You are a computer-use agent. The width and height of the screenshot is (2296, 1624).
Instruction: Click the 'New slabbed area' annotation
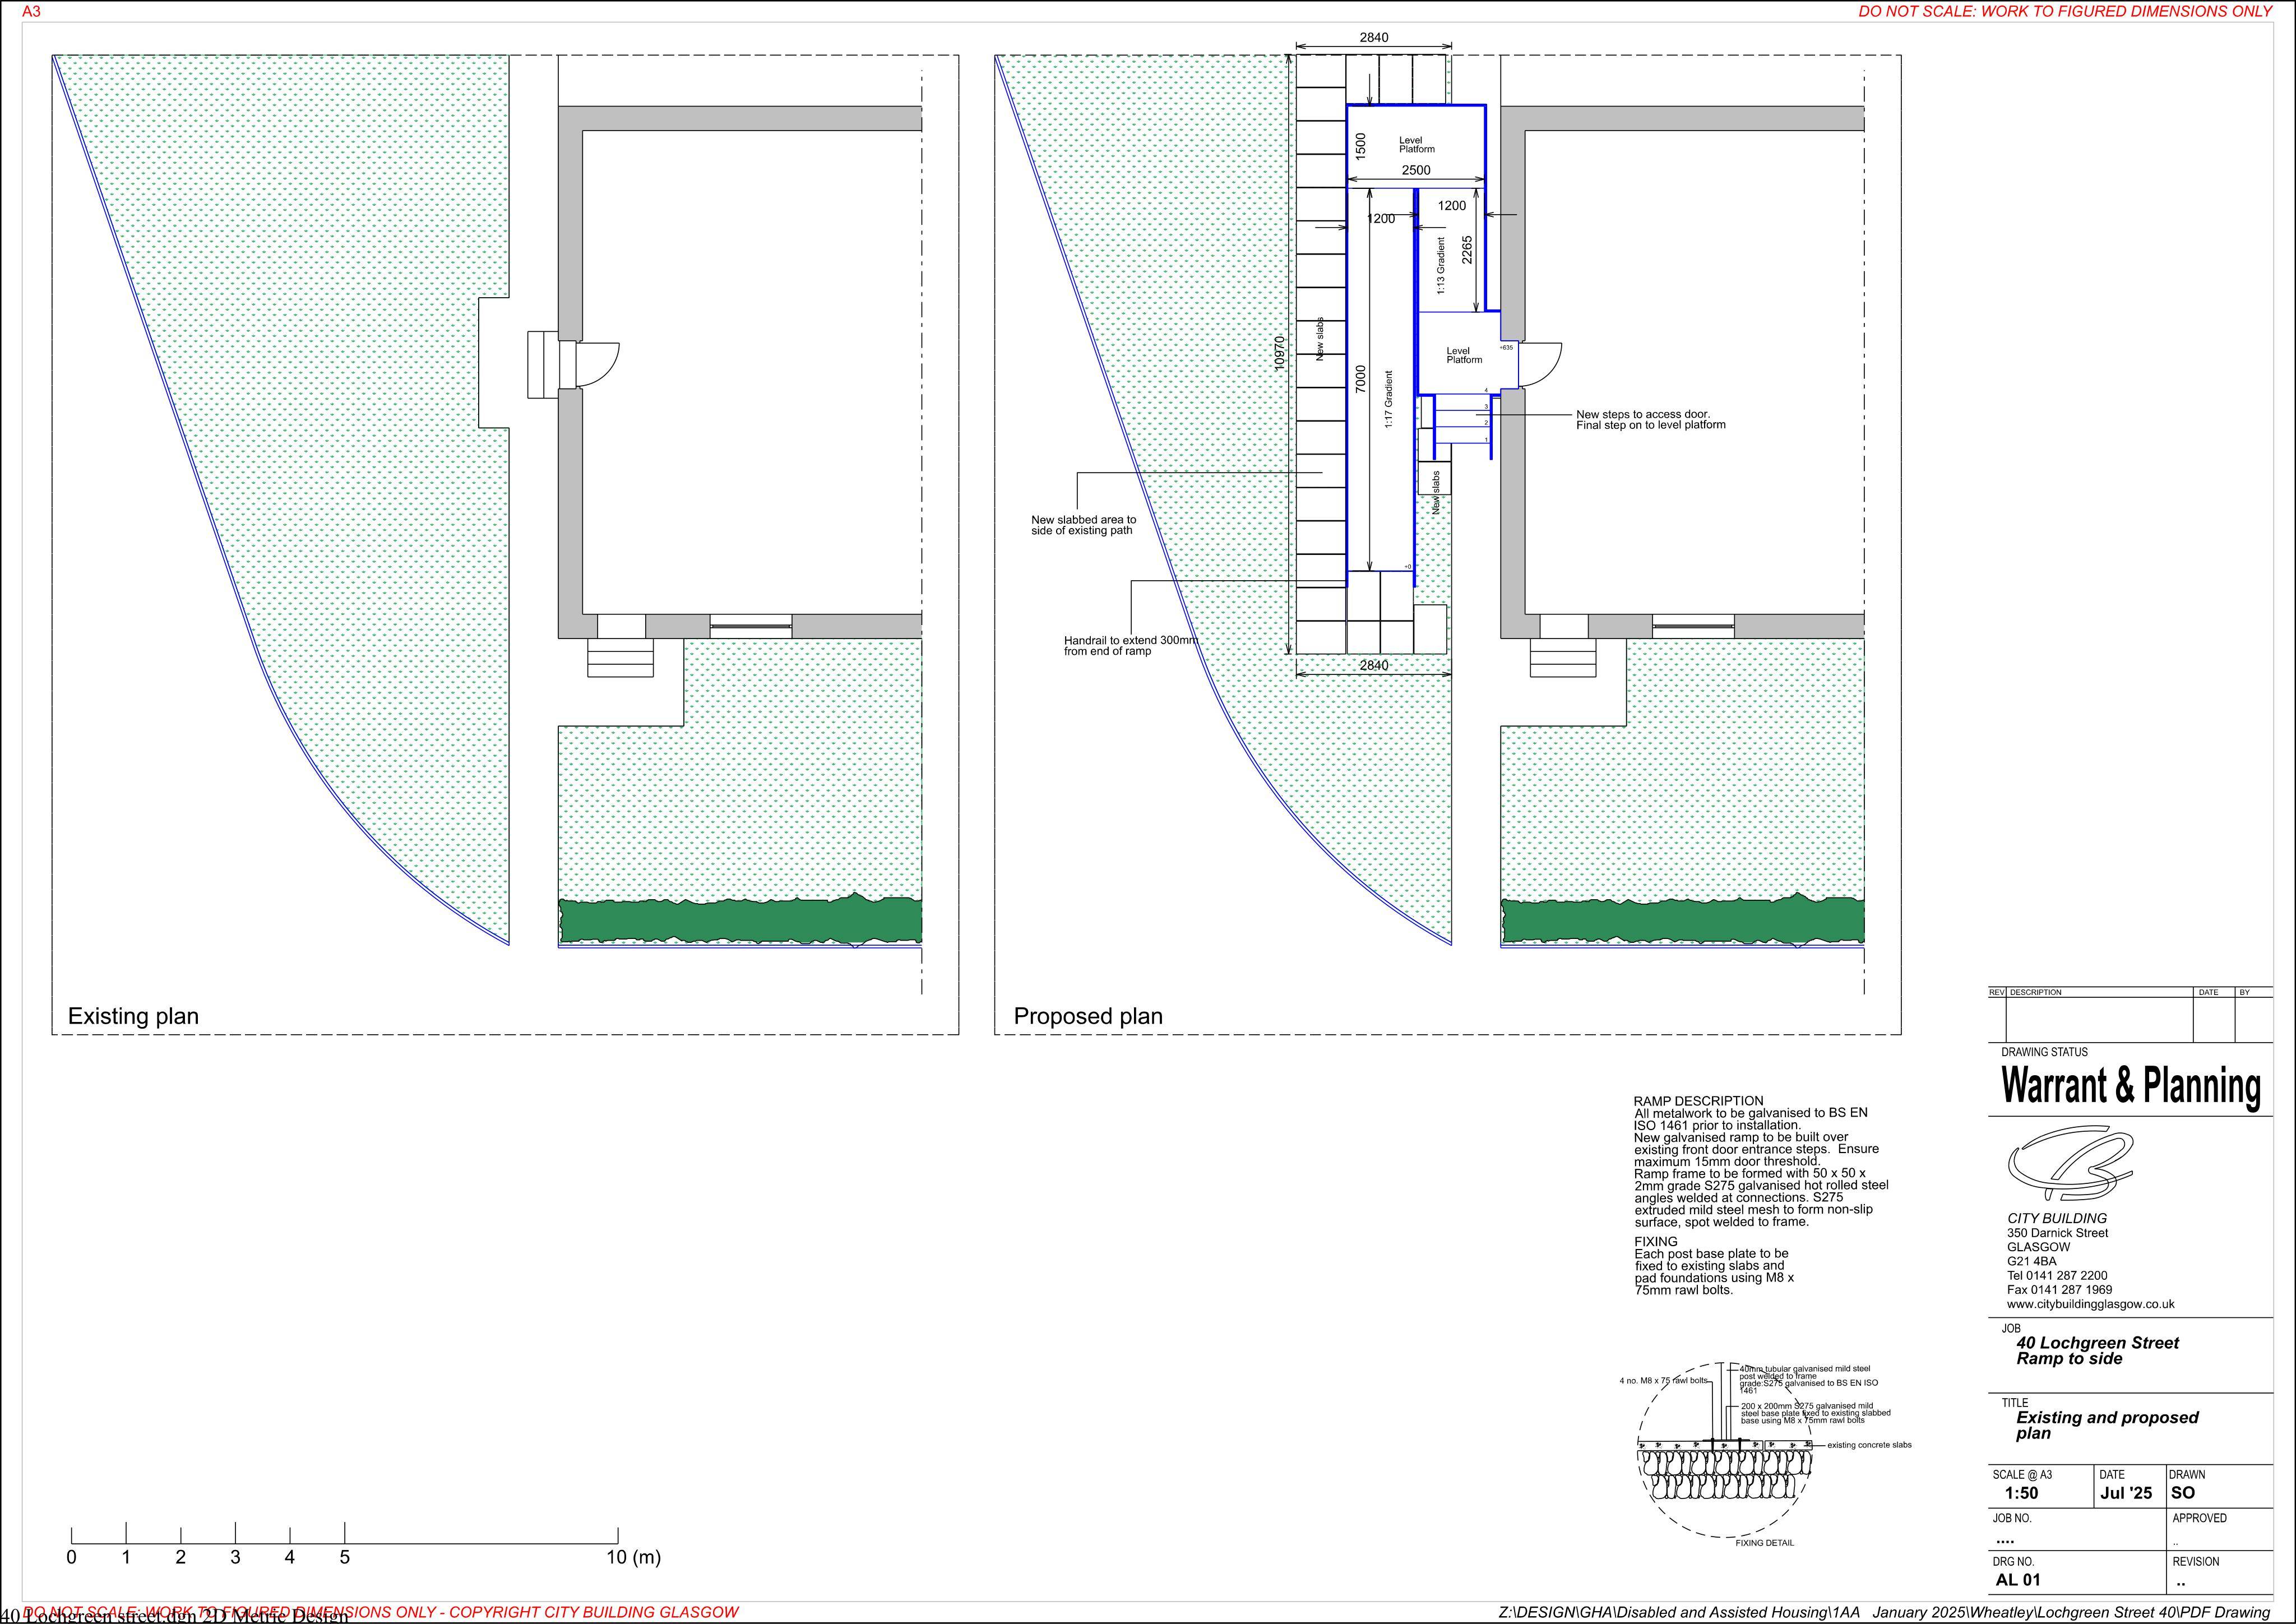[1083, 525]
